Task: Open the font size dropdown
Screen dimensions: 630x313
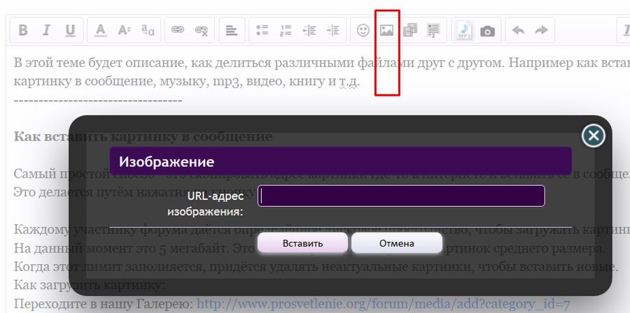Action: pyautogui.click(x=124, y=31)
